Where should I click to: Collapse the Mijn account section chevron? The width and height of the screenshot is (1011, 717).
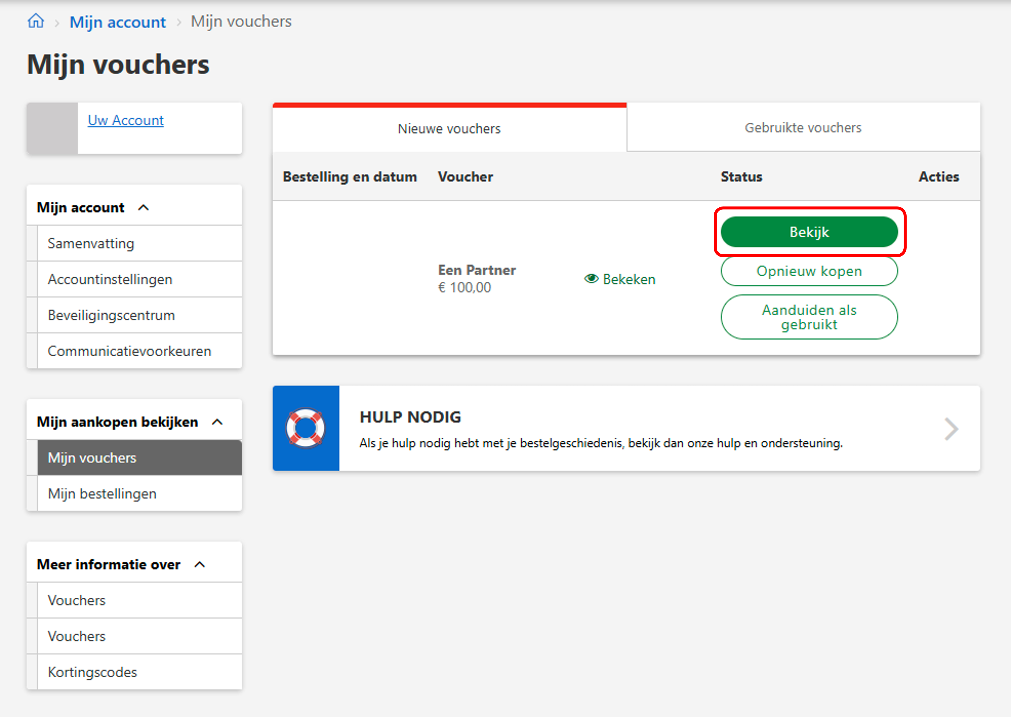point(143,207)
